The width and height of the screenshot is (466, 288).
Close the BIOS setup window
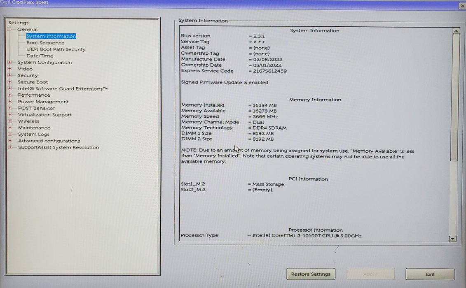click(x=462, y=5)
